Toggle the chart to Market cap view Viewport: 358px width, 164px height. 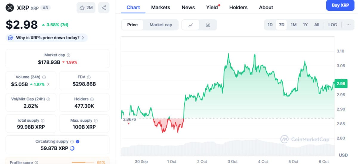[161, 25]
